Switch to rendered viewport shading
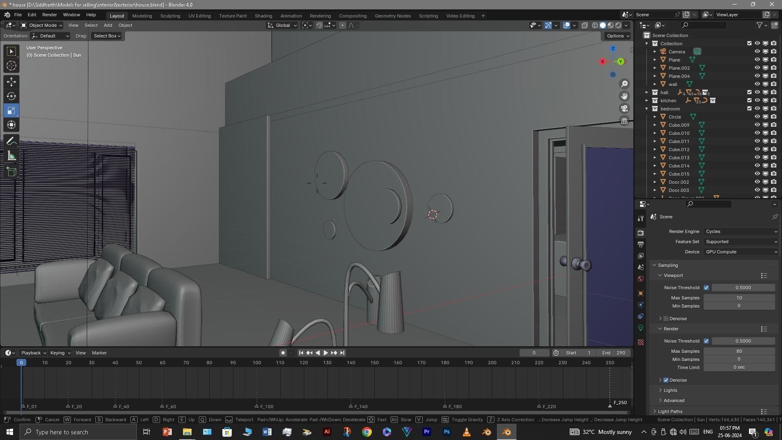Screen dimensions: 782x440 point(618,25)
